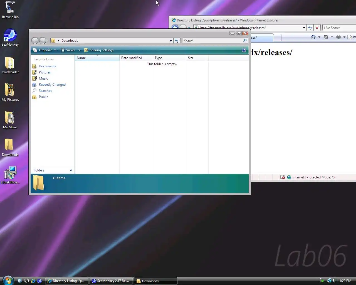The height and width of the screenshot is (285, 356).
Task: Click the volume speaker tray icon
Action: pyautogui.click(x=335, y=281)
